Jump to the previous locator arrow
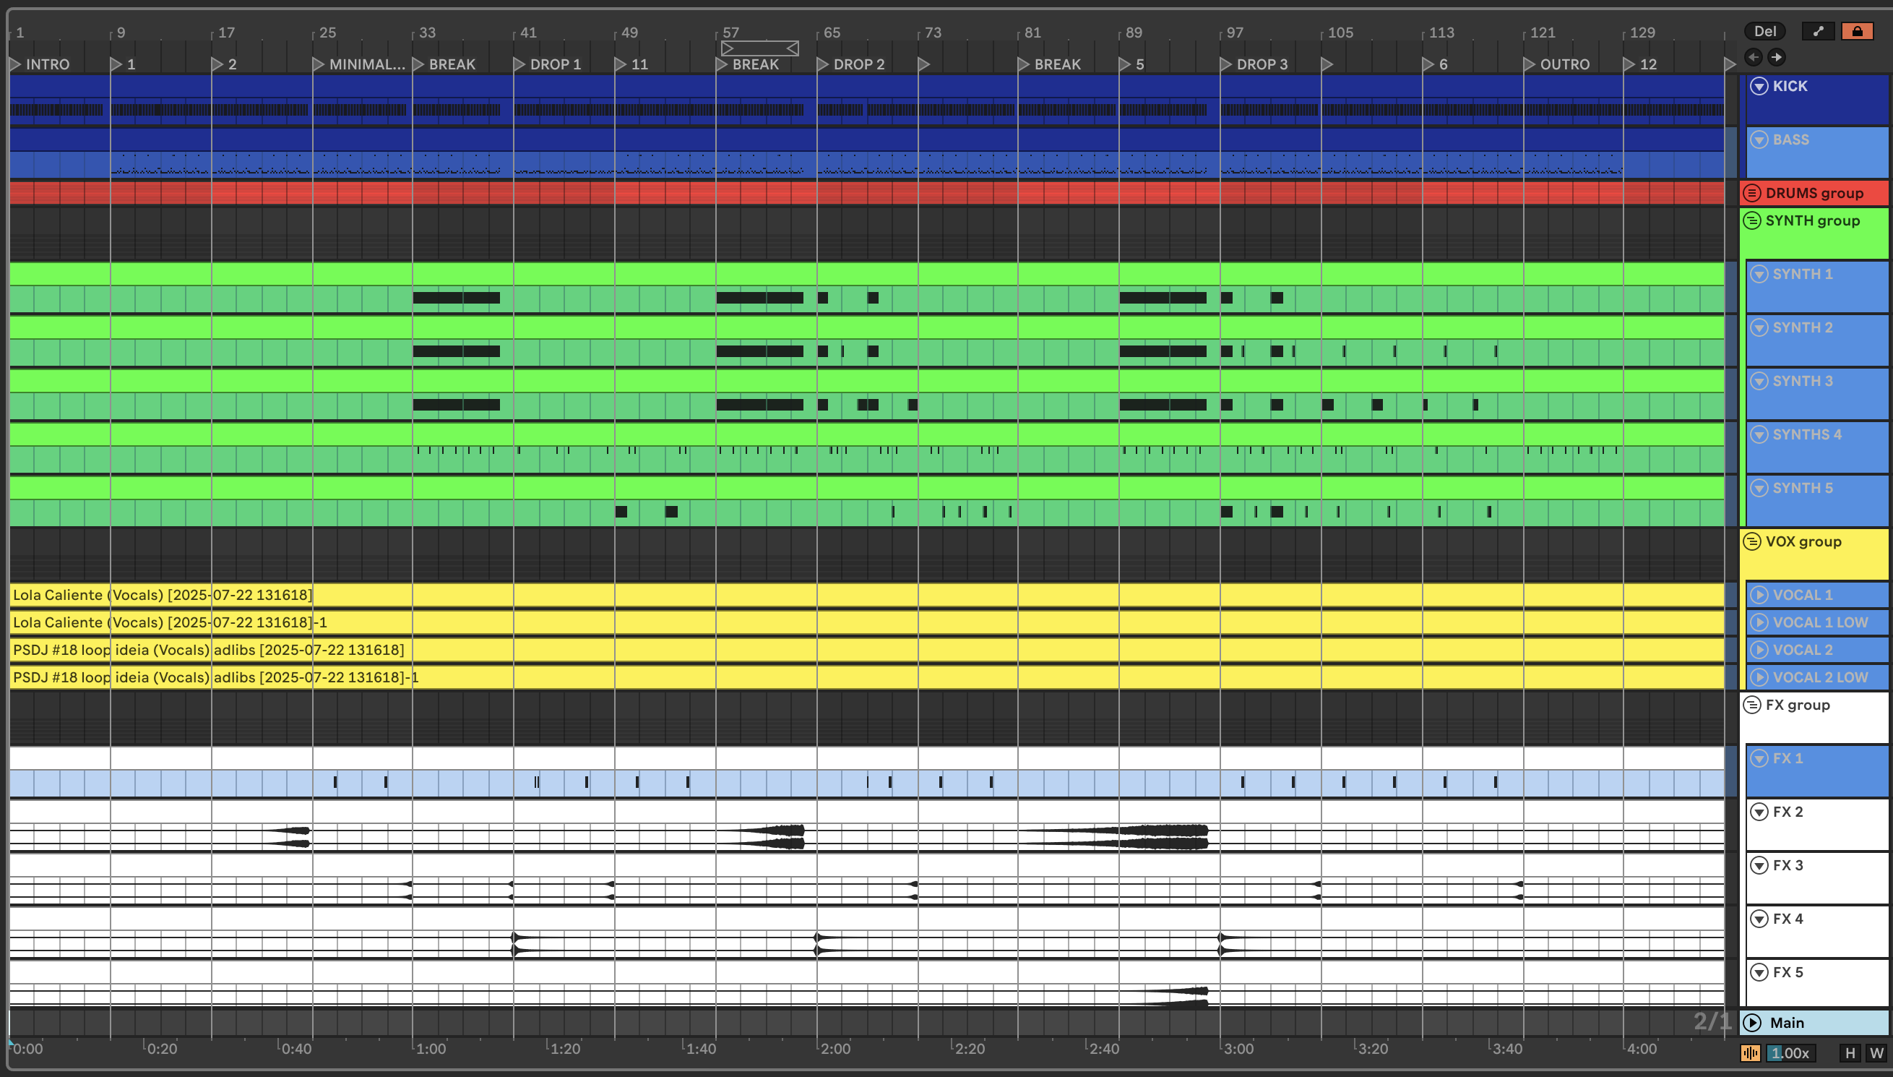 (x=1753, y=57)
